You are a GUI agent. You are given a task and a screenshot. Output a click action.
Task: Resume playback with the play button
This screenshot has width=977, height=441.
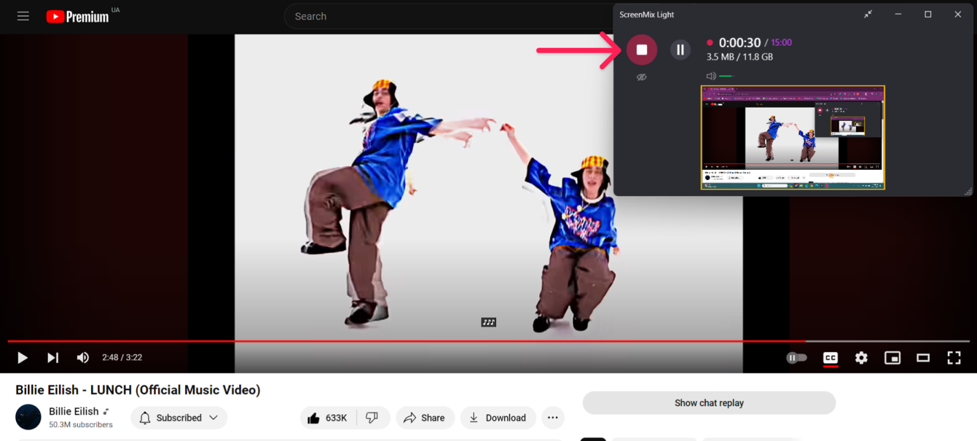[x=22, y=358]
